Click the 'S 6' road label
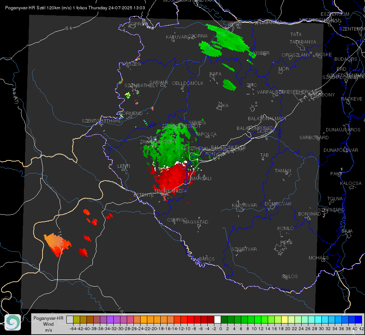Image resolution: width=365 pixels, height=335 pixels. coord(69,28)
